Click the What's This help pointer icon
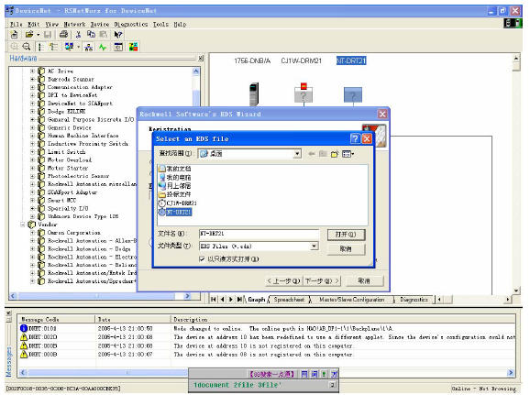Viewport: 530px width, 395px height. click(118, 35)
